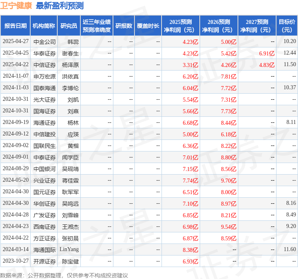
Task: Click analyst name LinYang
Action: 69,249
